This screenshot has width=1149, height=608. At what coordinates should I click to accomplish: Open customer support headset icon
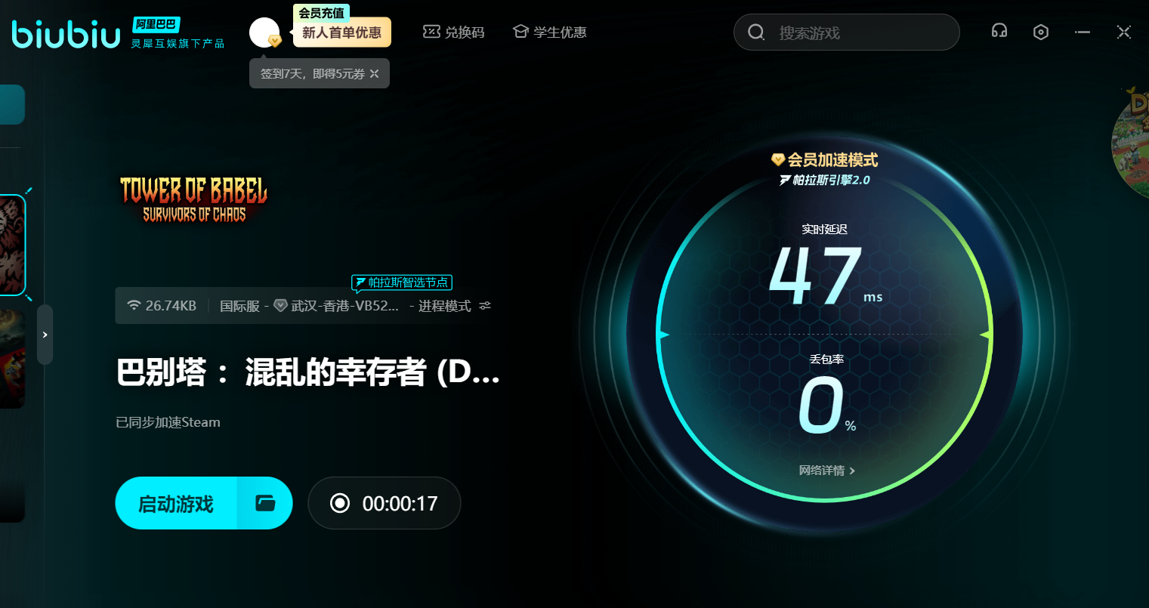click(999, 32)
